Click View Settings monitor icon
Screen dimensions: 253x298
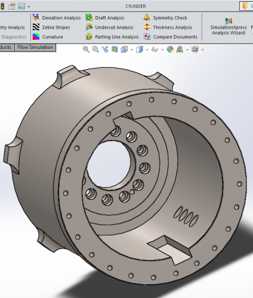[195, 49]
